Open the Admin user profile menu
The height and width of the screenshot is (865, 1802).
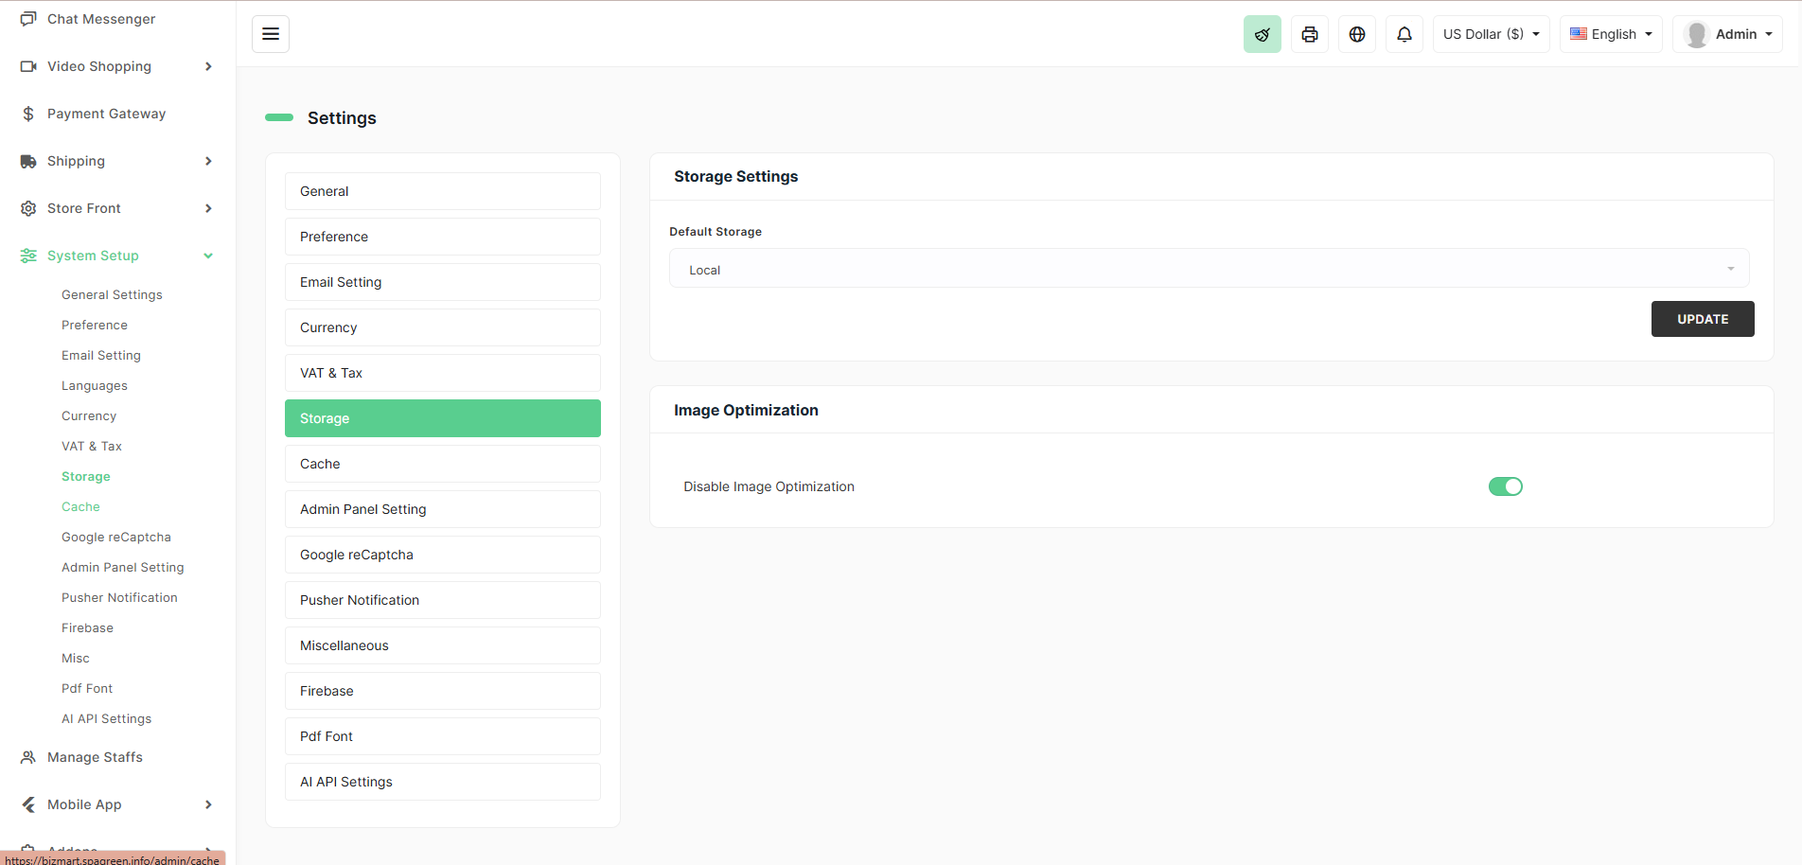pyautogui.click(x=1727, y=34)
